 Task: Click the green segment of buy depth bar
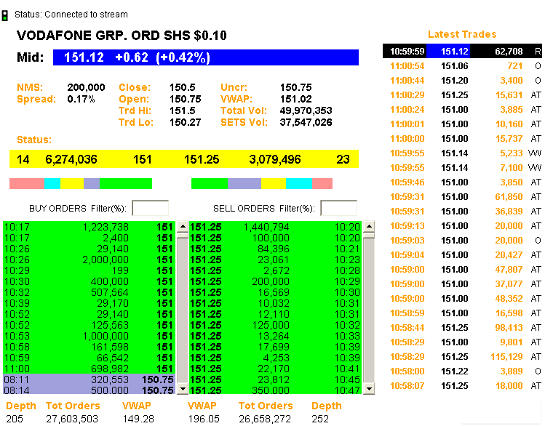(x=126, y=183)
